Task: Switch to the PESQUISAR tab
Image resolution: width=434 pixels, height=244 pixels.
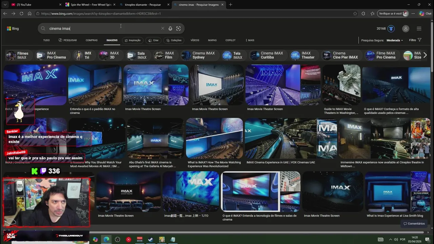Action: click(x=67, y=40)
